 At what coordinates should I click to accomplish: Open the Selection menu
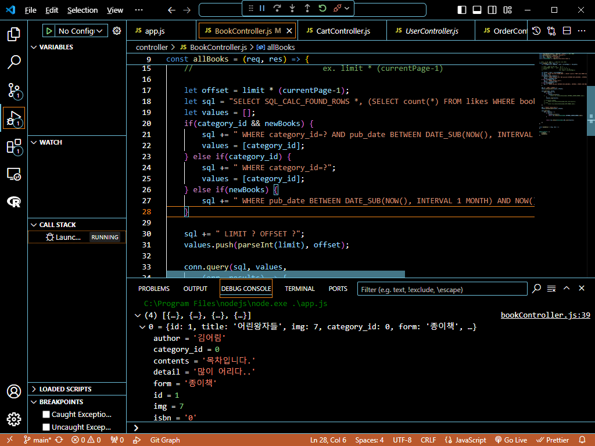(83, 10)
